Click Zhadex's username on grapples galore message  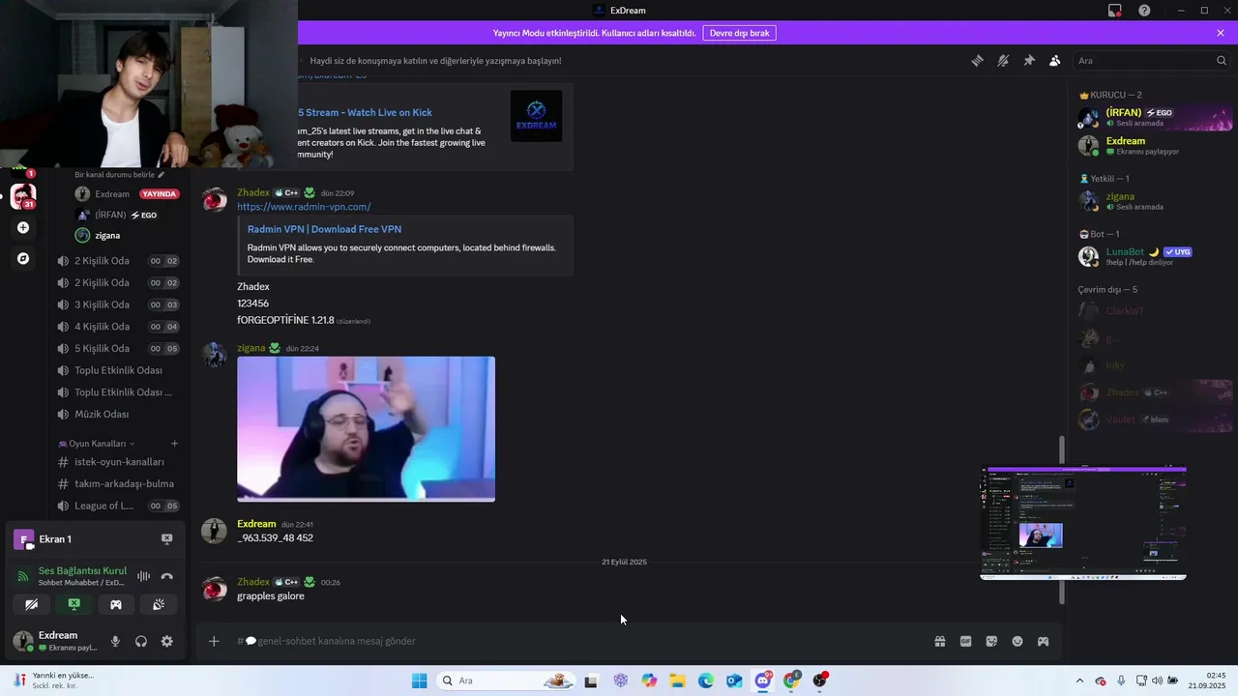(x=253, y=582)
